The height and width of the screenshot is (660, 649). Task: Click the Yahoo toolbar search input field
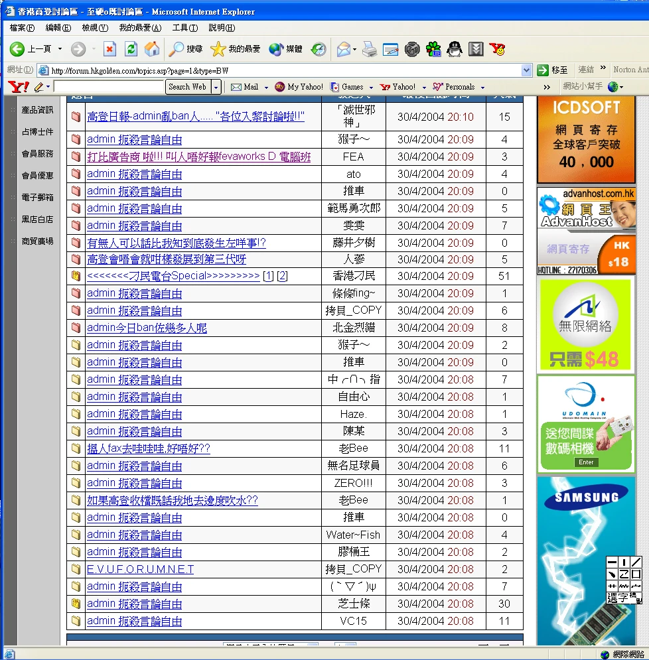coord(109,87)
